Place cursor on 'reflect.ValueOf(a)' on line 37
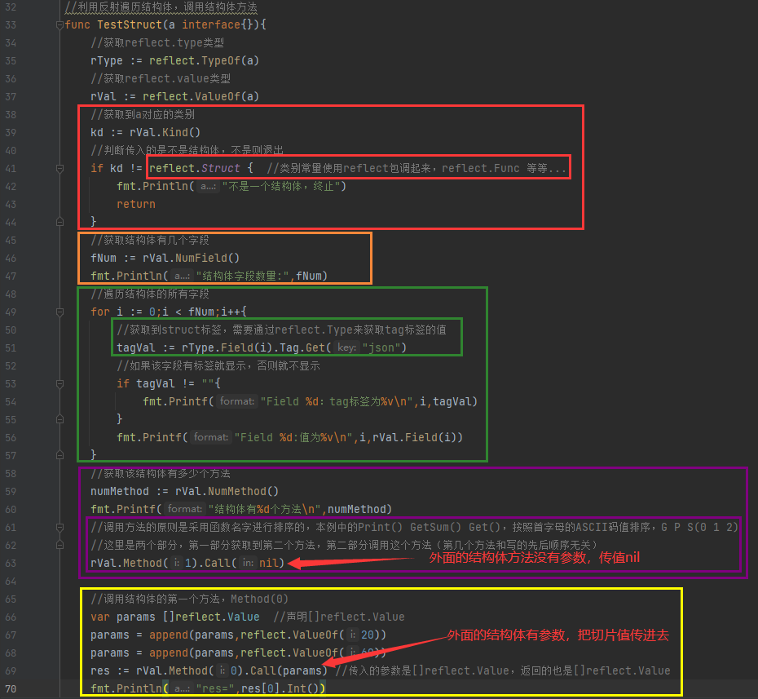The width and height of the screenshot is (758, 699). (x=201, y=96)
